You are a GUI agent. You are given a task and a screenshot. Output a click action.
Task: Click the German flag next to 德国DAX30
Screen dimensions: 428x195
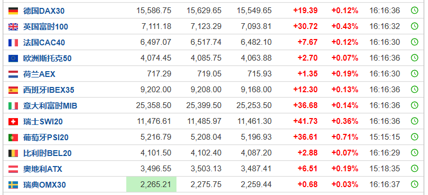tap(13, 11)
